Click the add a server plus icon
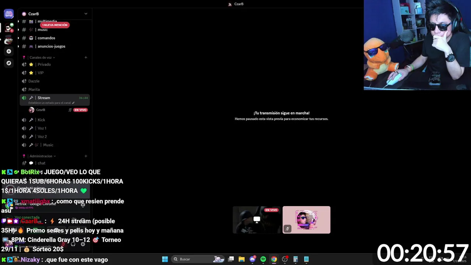471x265 pixels. point(9,51)
